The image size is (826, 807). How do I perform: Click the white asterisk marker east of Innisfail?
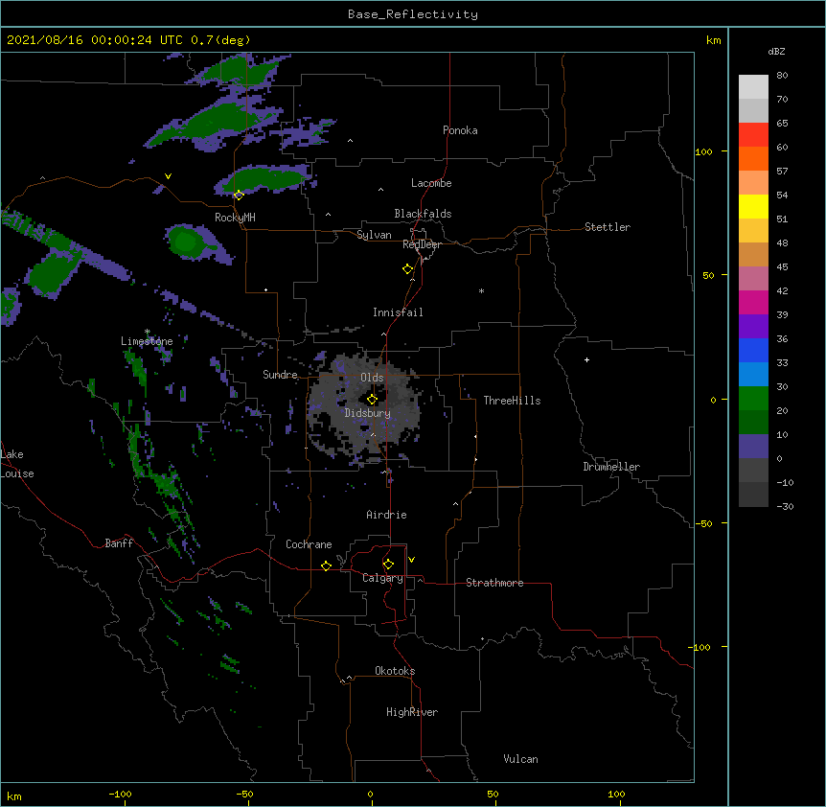tap(481, 290)
